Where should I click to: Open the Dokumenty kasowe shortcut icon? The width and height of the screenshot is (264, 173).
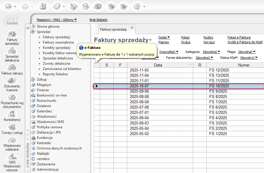tap(12, 81)
